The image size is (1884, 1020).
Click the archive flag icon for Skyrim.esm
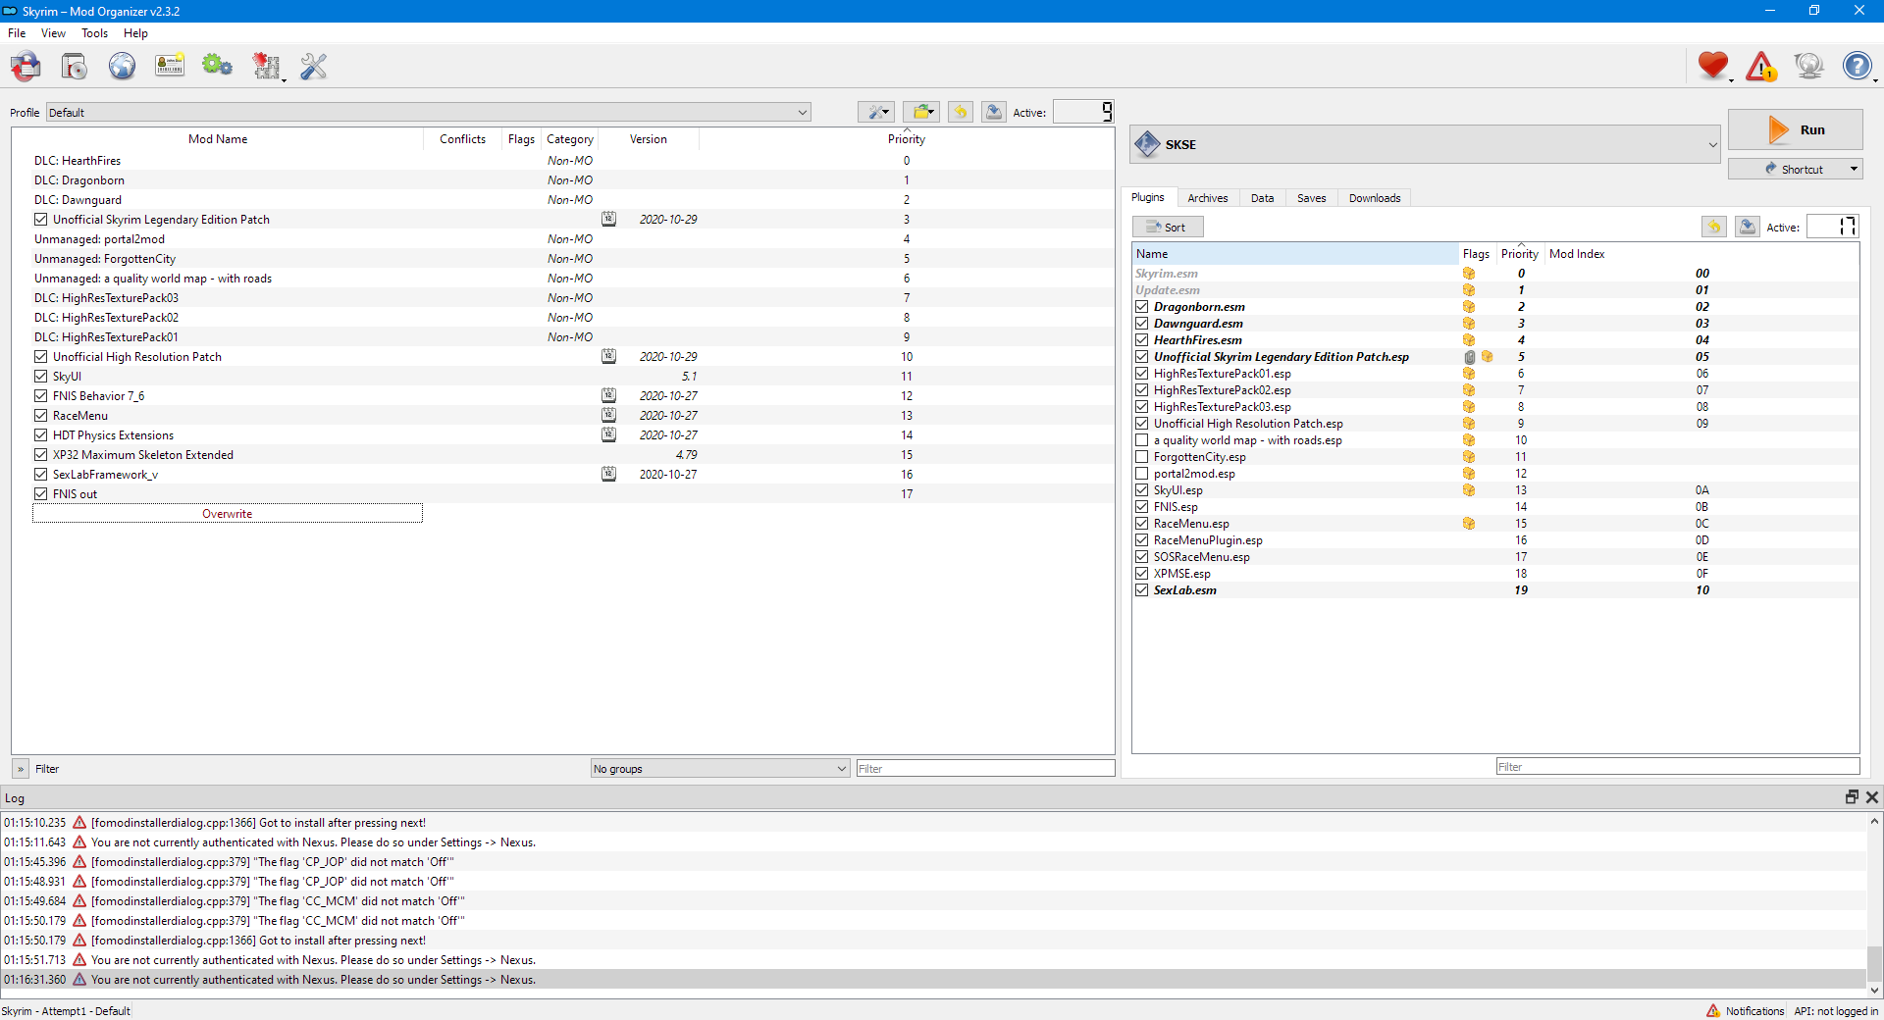(1469, 274)
